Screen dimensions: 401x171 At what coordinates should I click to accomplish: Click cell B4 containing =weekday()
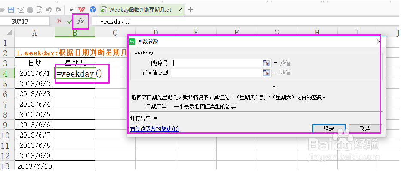coord(75,74)
